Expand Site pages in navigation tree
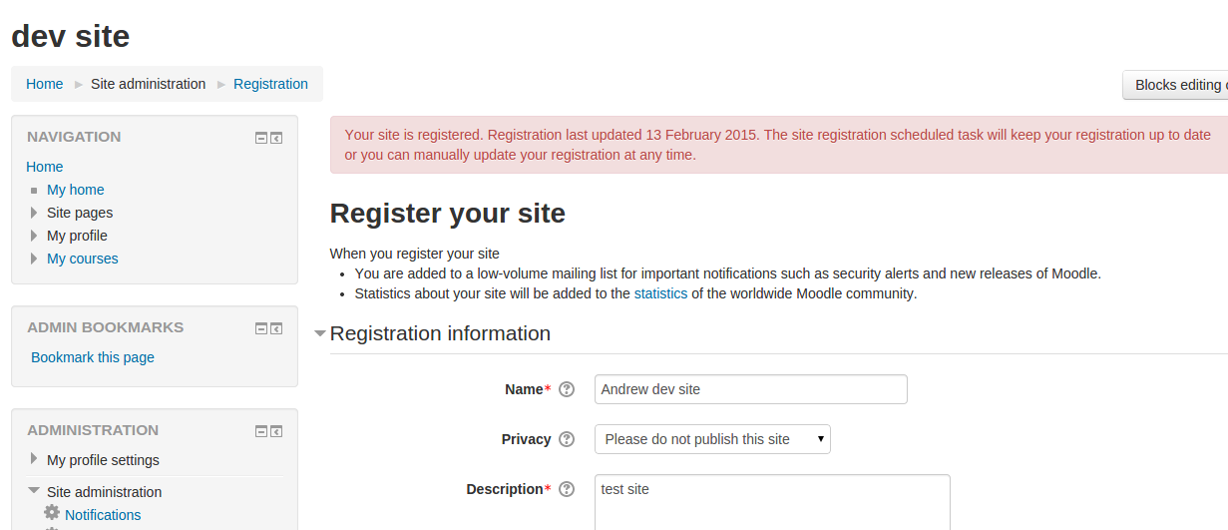This screenshot has width=1228, height=530. 34,213
